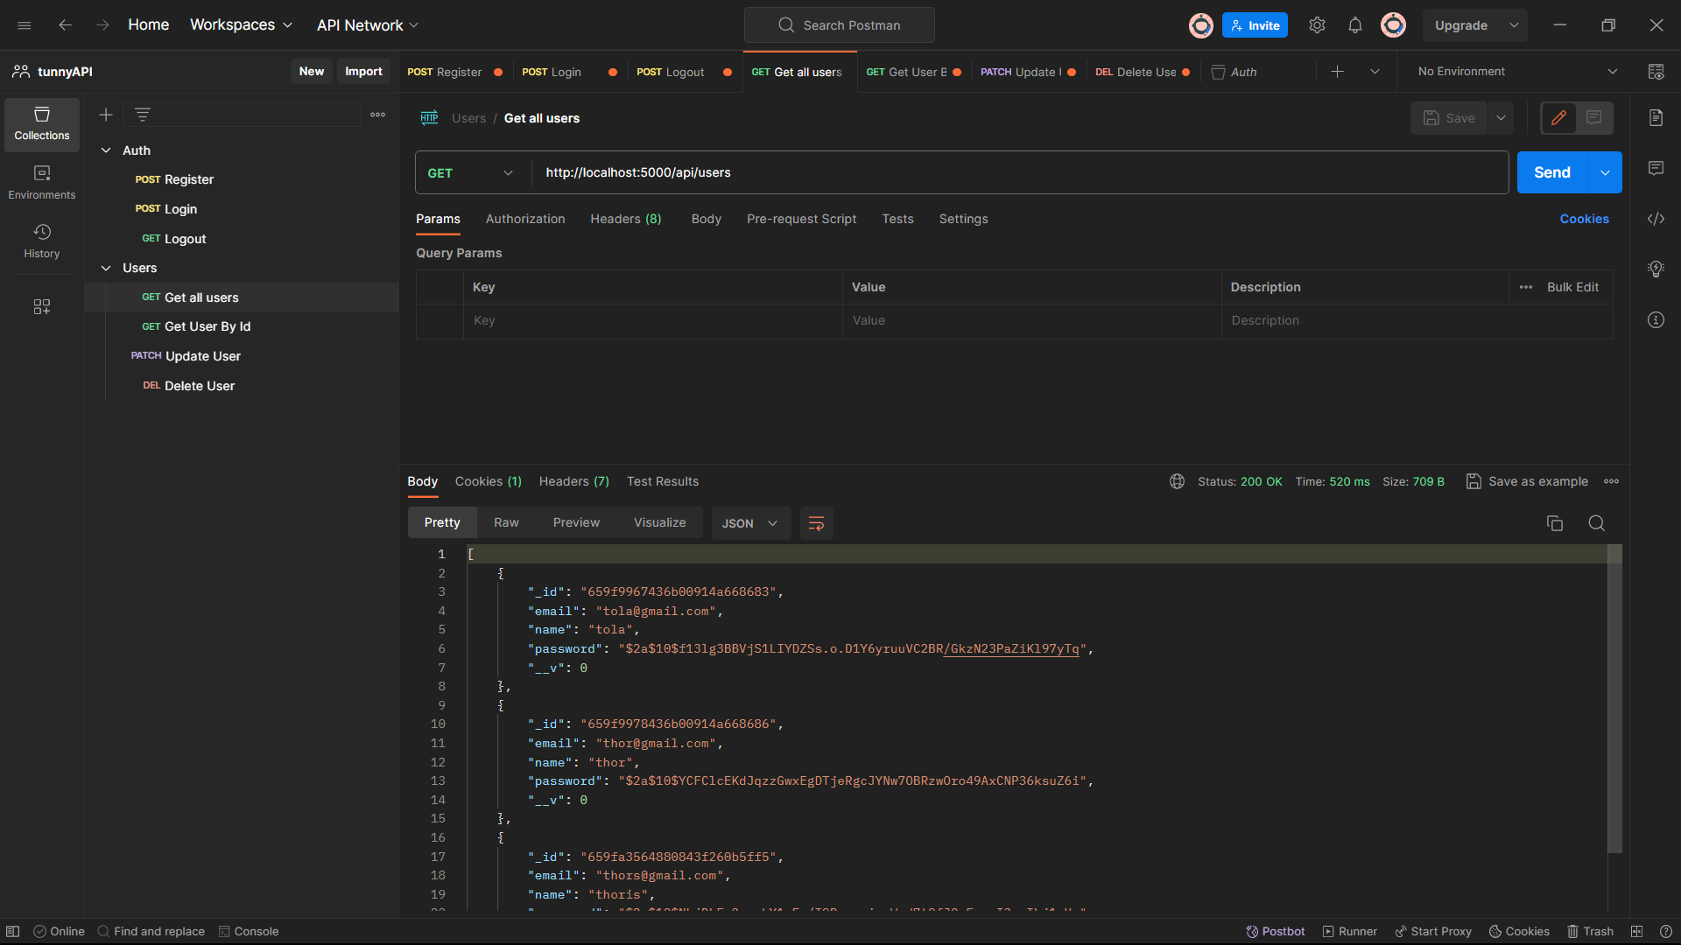Click the Send button
The width and height of the screenshot is (1681, 945).
(1552, 172)
